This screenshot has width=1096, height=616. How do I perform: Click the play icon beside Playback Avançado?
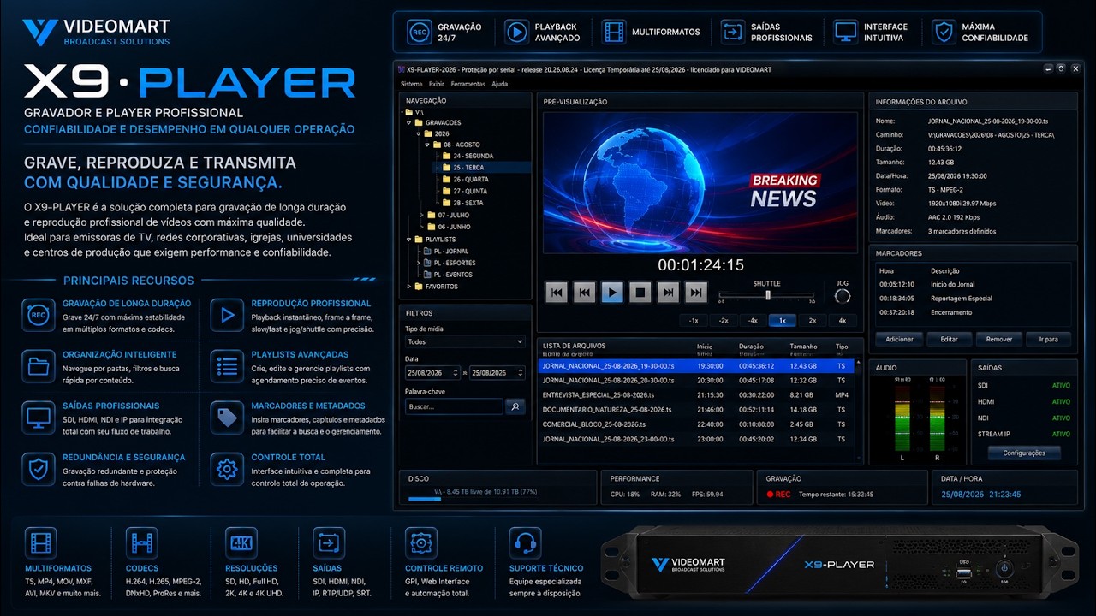coord(516,32)
